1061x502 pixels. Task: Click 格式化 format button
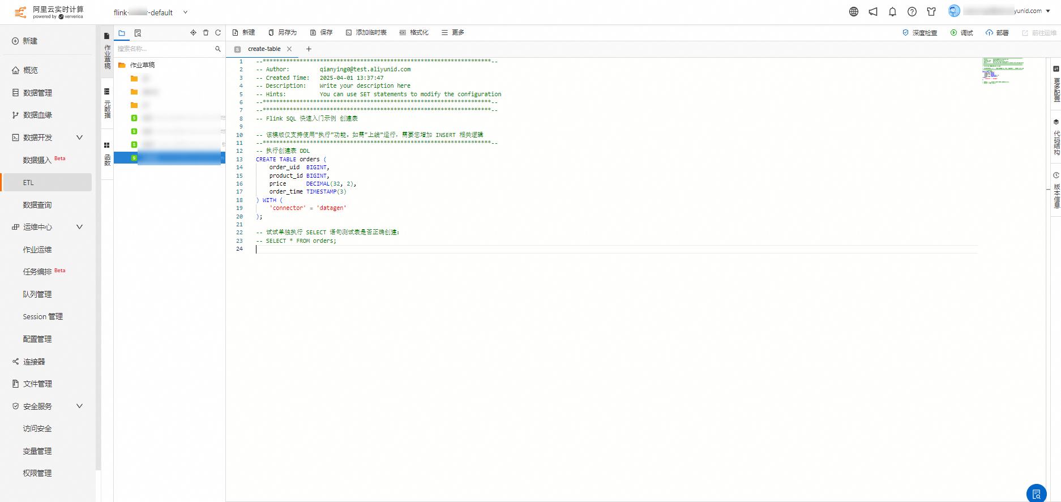(x=414, y=33)
